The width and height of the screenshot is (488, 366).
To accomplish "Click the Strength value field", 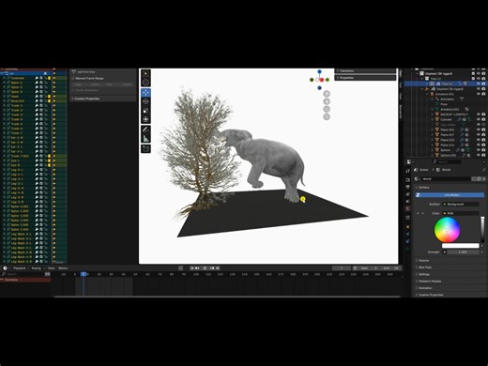I will 463,252.
